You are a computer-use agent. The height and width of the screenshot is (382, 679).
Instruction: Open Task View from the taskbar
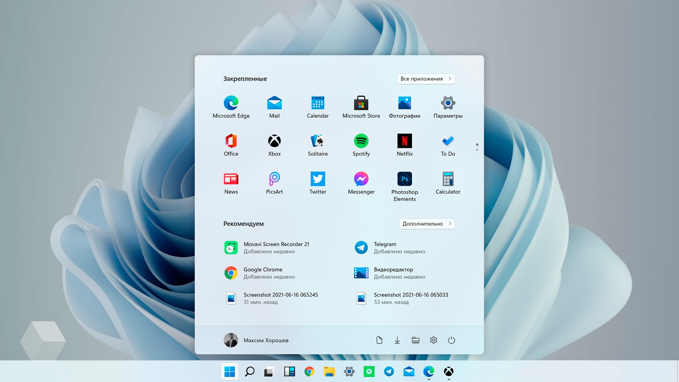[269, 371]
